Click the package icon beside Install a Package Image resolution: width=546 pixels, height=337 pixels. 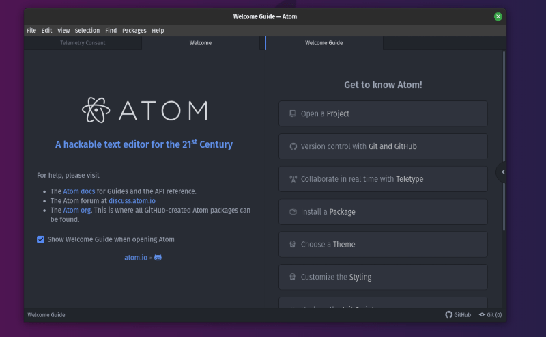[x=293, y=212]
